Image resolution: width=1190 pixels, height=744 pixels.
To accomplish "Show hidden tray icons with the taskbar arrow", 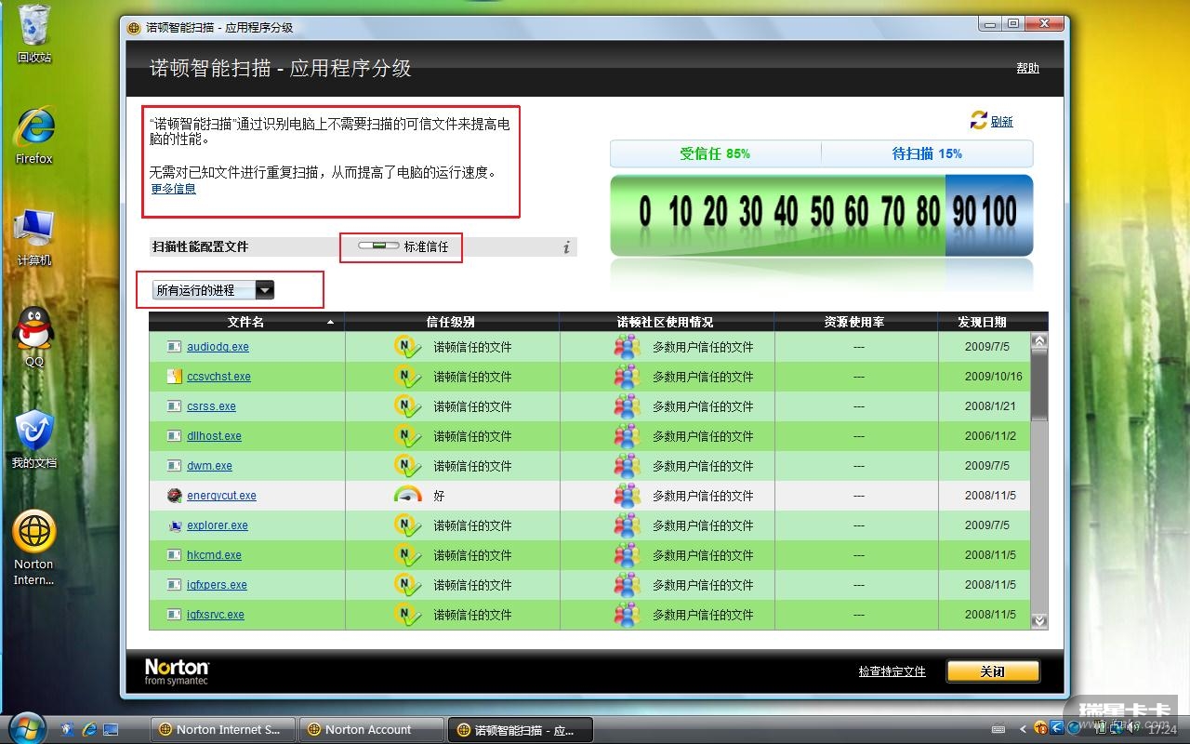I will point(1024,730).
